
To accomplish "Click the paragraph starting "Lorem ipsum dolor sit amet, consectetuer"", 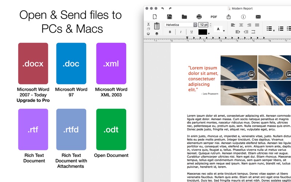I will point(239,123).
